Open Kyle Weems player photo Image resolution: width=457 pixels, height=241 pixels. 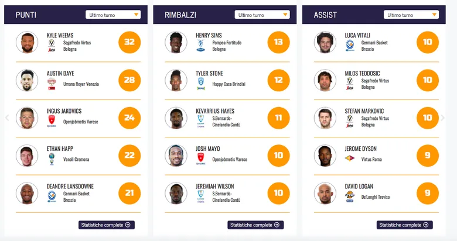point(27,42)
